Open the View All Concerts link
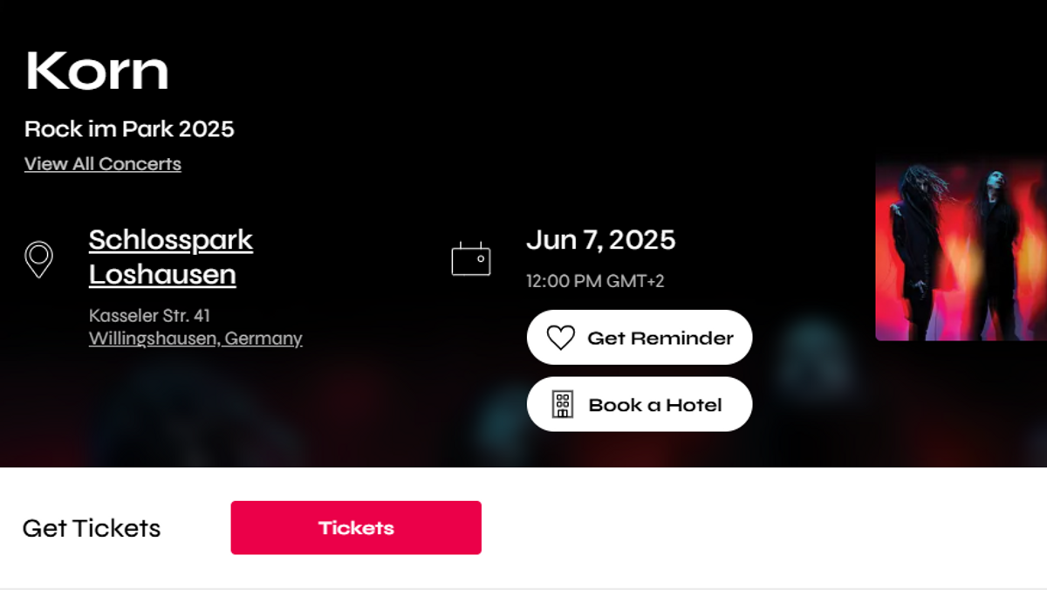The height and width of the screenshot is (590, 1047). [x=103, y=164]
